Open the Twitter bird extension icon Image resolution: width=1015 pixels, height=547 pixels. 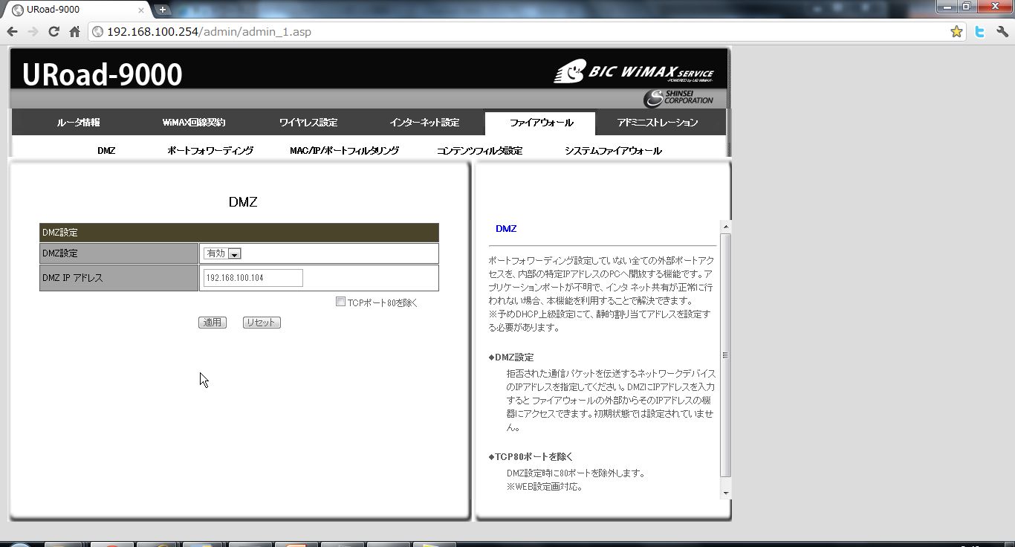(x=980, y=32)
